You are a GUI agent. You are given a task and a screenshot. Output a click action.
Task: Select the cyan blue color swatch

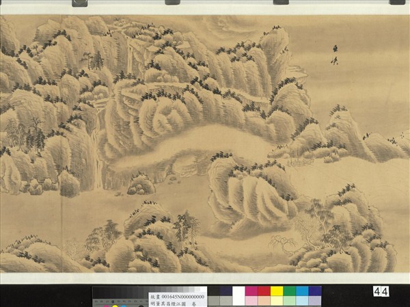coord(302,291)
